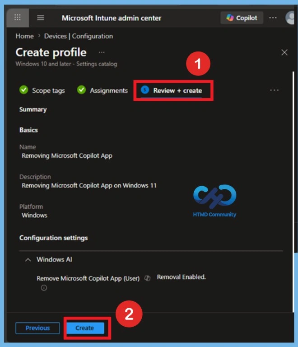Click the info icon under Remove Microsoft Copilot App

44,288
